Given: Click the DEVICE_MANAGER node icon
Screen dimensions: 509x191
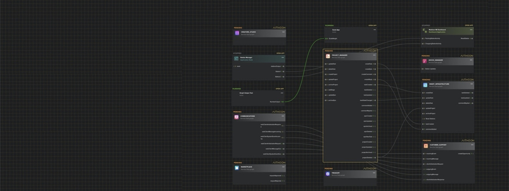Looking at the screenshot, I should tap(425, 61).
